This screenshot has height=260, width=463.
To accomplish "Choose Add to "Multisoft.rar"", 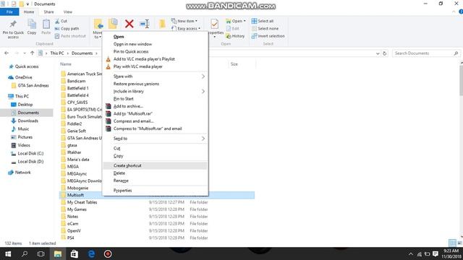I will coord(156,113).
